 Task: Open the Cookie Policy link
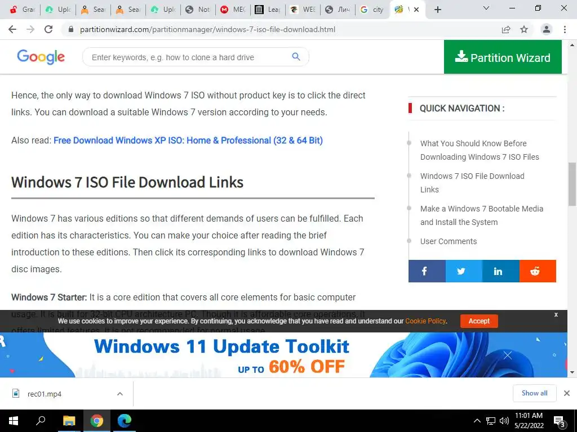(425, 321)
